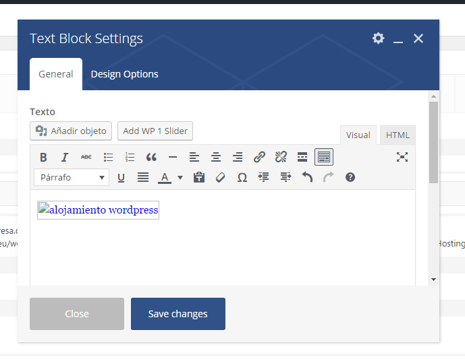
Task: Apply the current text color
Action: [165, 178]
